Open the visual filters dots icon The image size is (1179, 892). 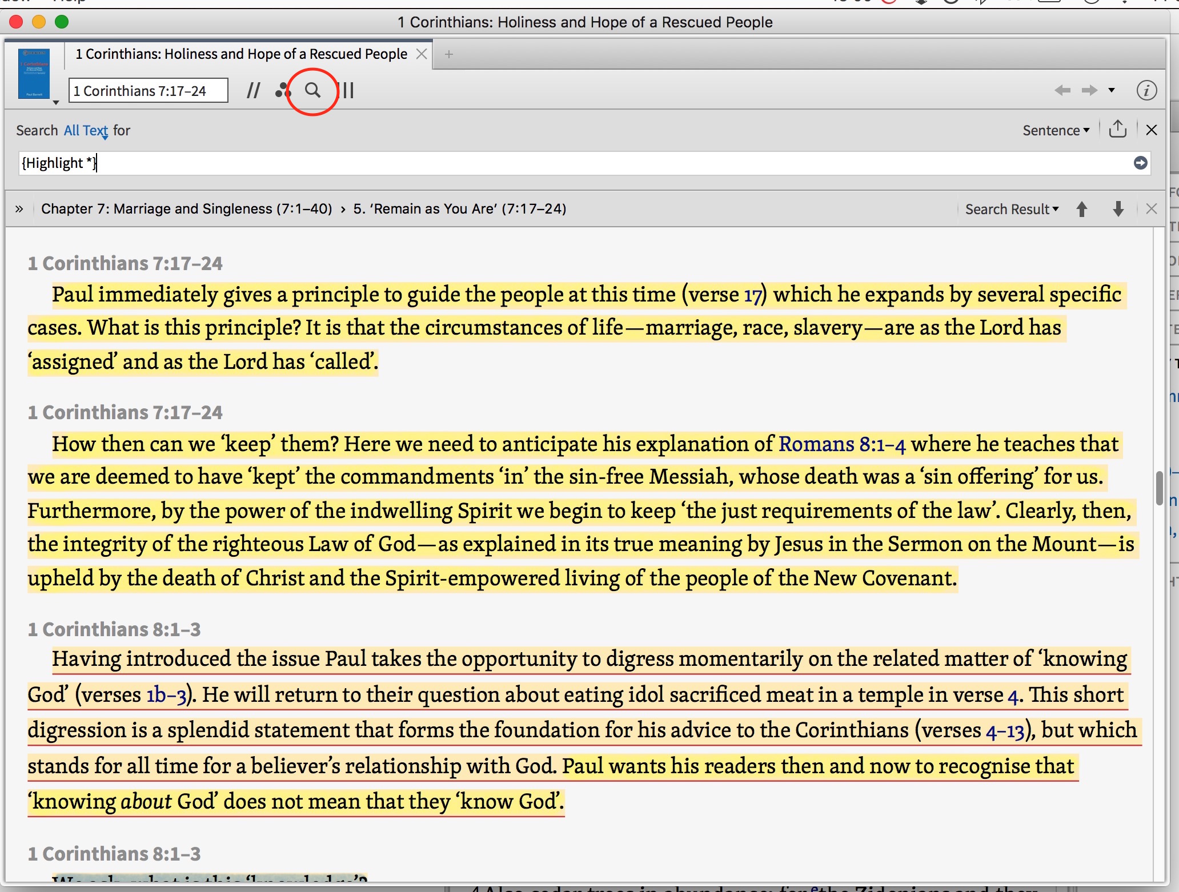(283, 90)
